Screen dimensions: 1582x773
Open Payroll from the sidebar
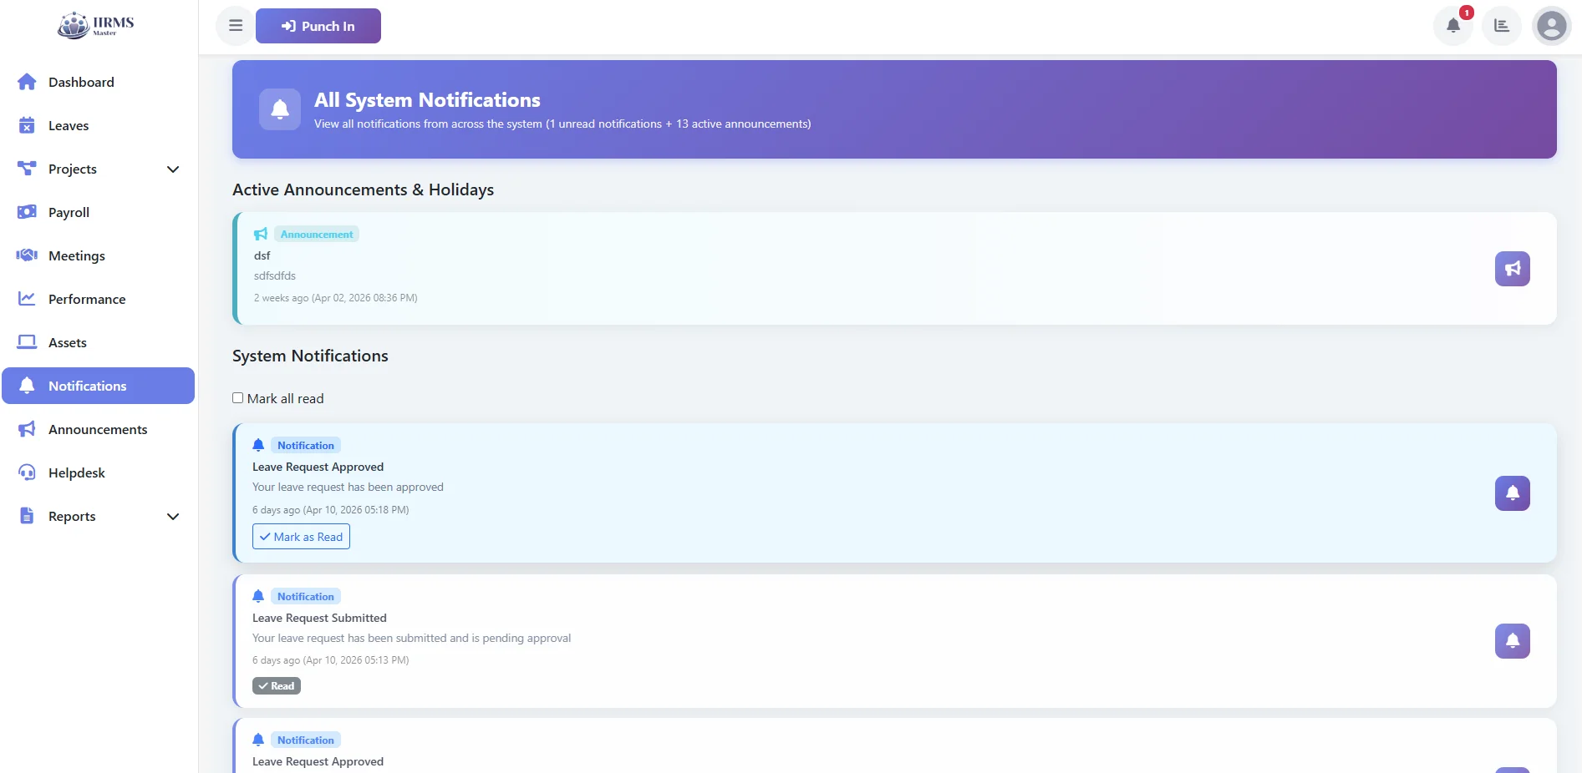99,212
